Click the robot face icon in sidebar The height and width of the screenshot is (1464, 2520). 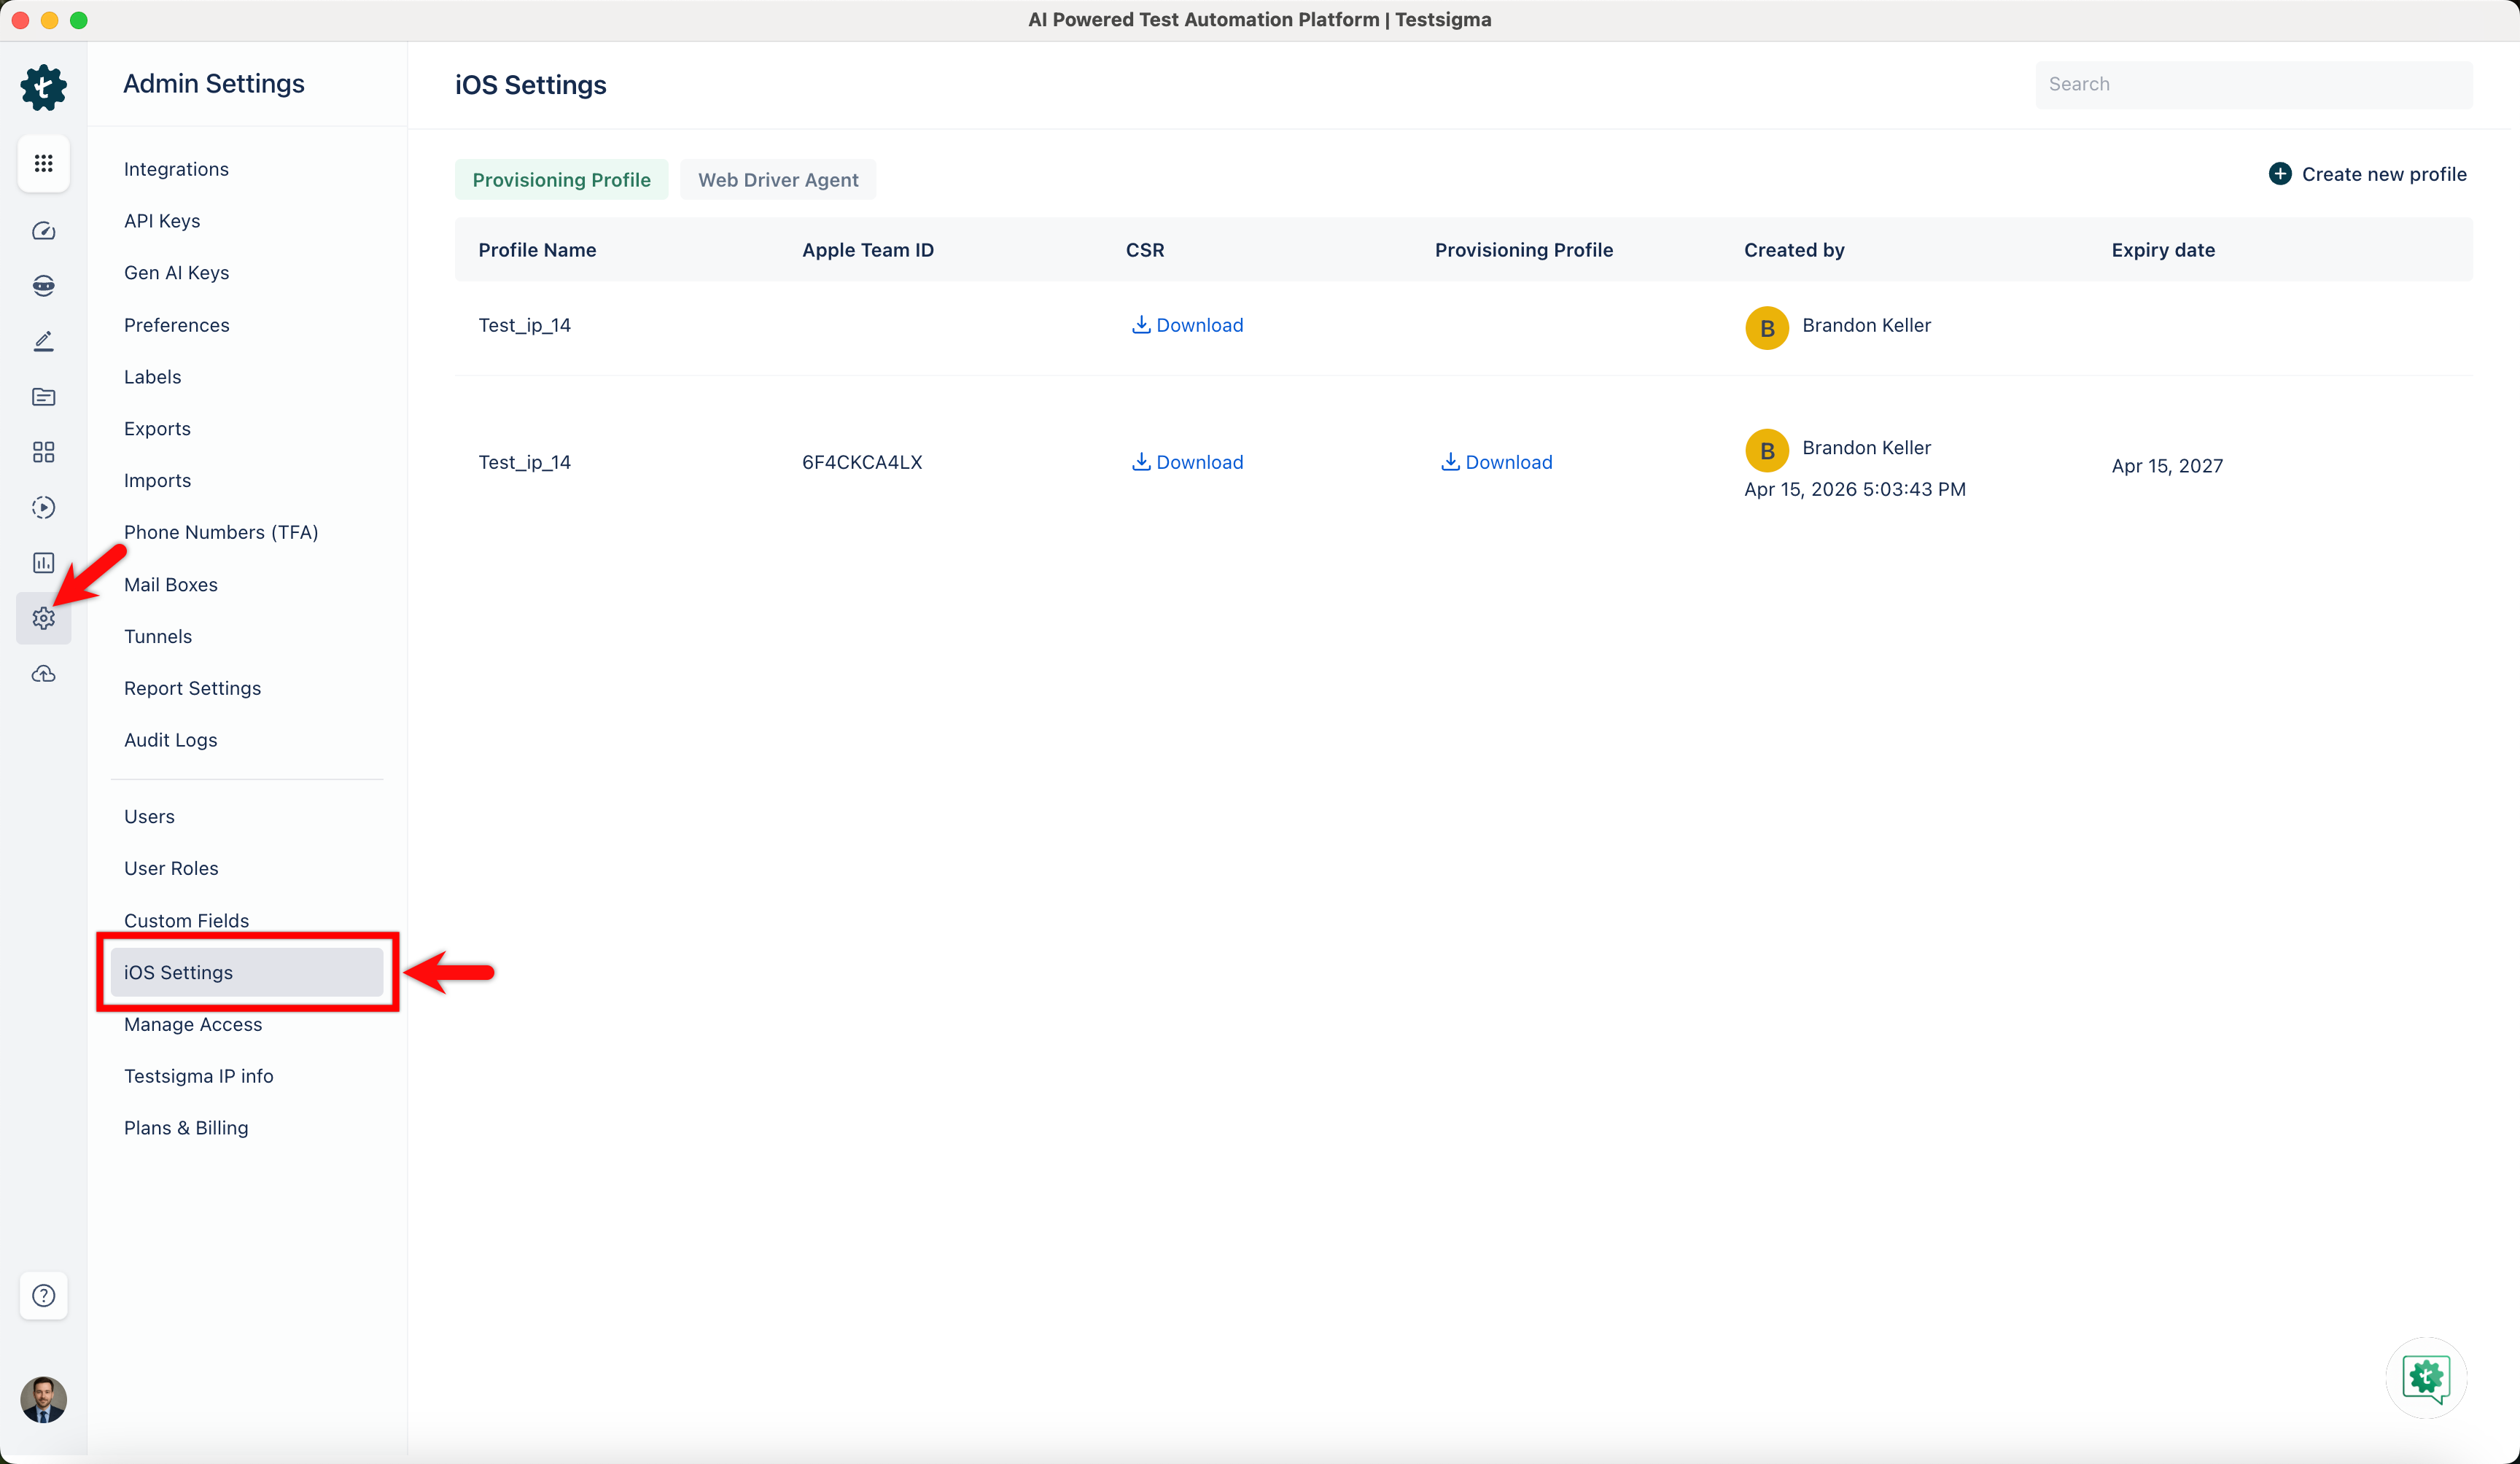point(43,286)
